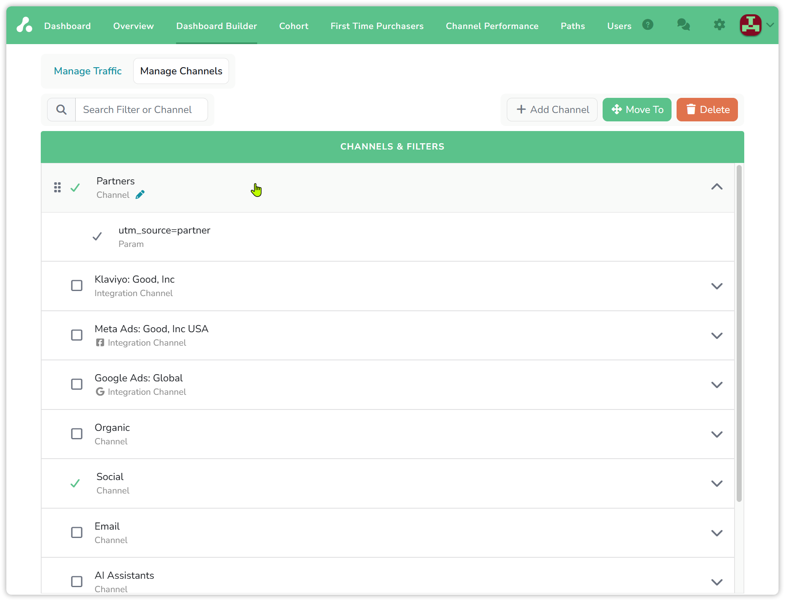Uncheck the Social channel checkmark
This screenshot has height=601, width=785.
75,483
